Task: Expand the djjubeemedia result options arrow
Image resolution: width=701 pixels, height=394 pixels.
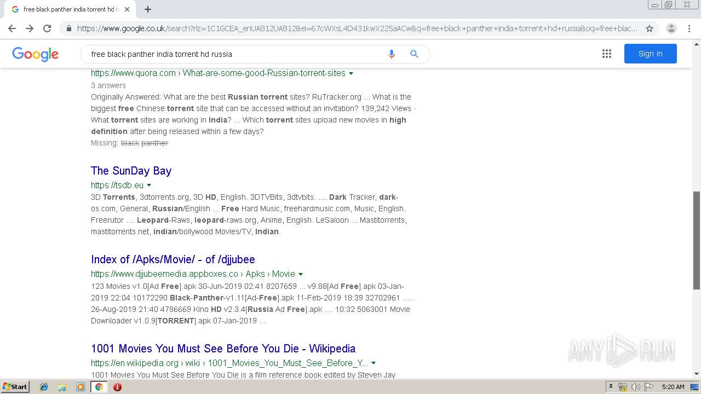Action: pyautogui.click(x=301, y=274)
